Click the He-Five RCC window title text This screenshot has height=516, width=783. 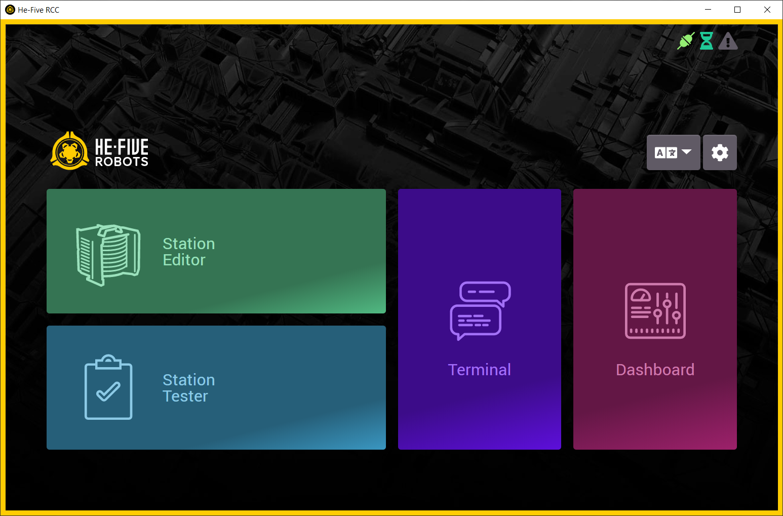click(x=38, y=10)
